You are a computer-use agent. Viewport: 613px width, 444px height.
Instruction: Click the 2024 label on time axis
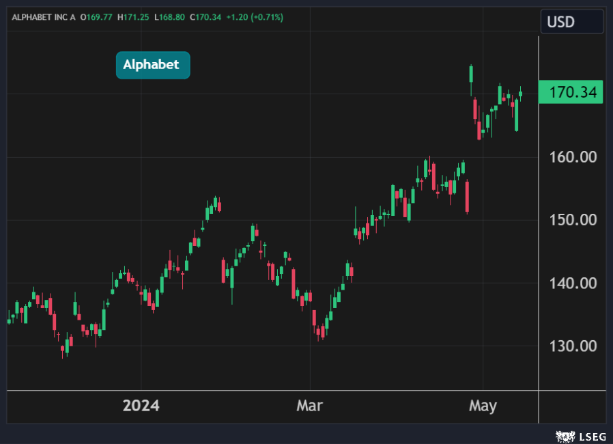click(x=141, y=406)
